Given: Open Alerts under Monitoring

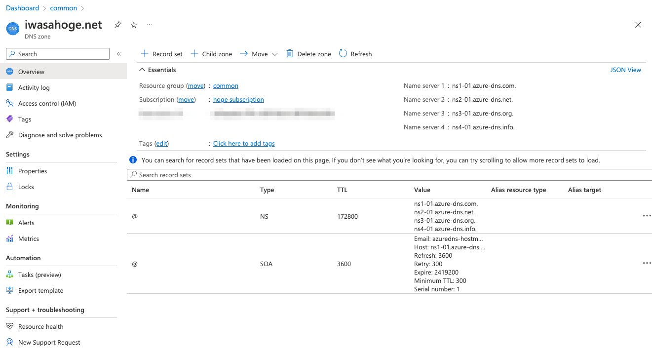Looking at the screenshot, I should tap(26, 222).
